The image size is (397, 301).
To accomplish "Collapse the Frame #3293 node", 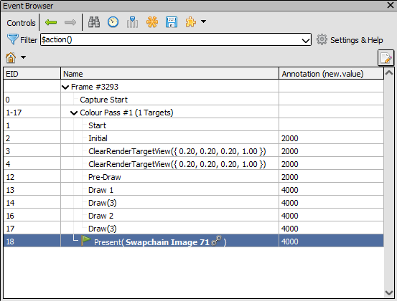I will (x=65, y=87).
